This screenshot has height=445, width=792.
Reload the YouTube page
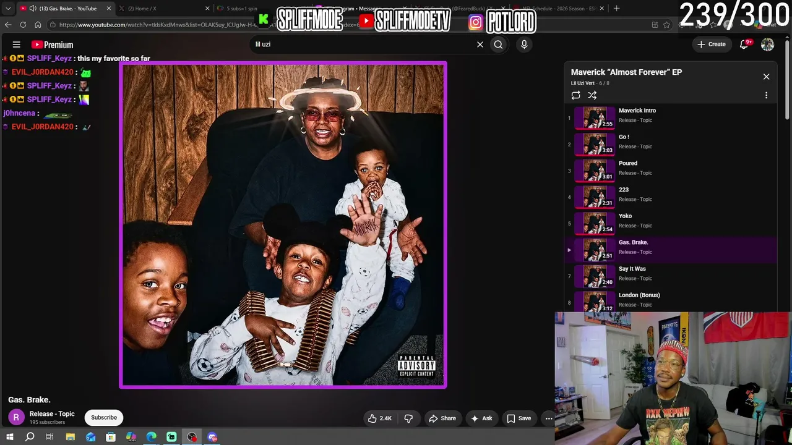coord(23,25)
